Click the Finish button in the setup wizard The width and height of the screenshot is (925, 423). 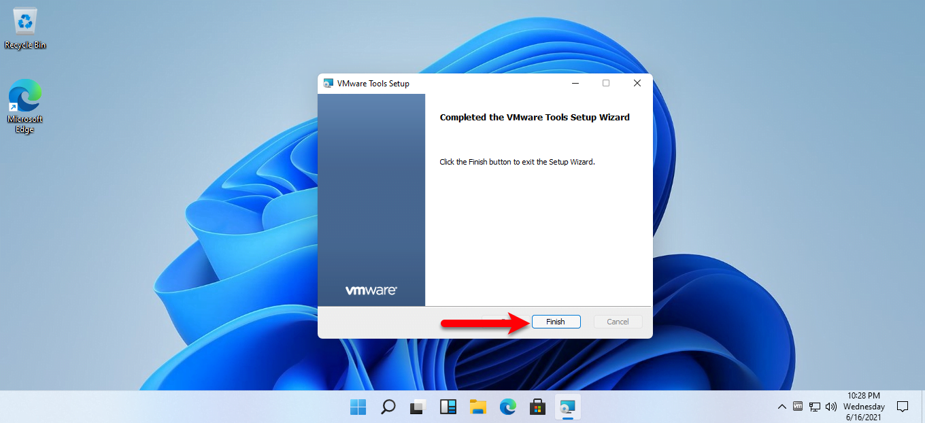pyautogui.click(x=556, y=322)
